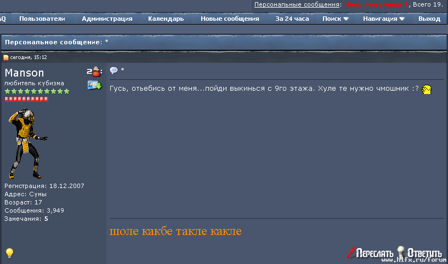Click the red user contact icon

pos(94,71)
